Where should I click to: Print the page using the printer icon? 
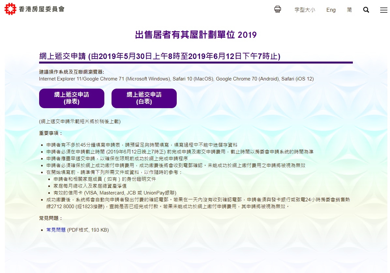pos(277,9)
